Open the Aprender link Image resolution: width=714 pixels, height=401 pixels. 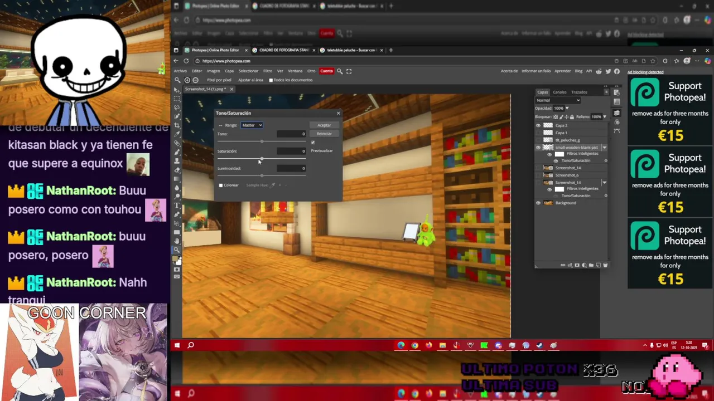[x=563, y=71]
